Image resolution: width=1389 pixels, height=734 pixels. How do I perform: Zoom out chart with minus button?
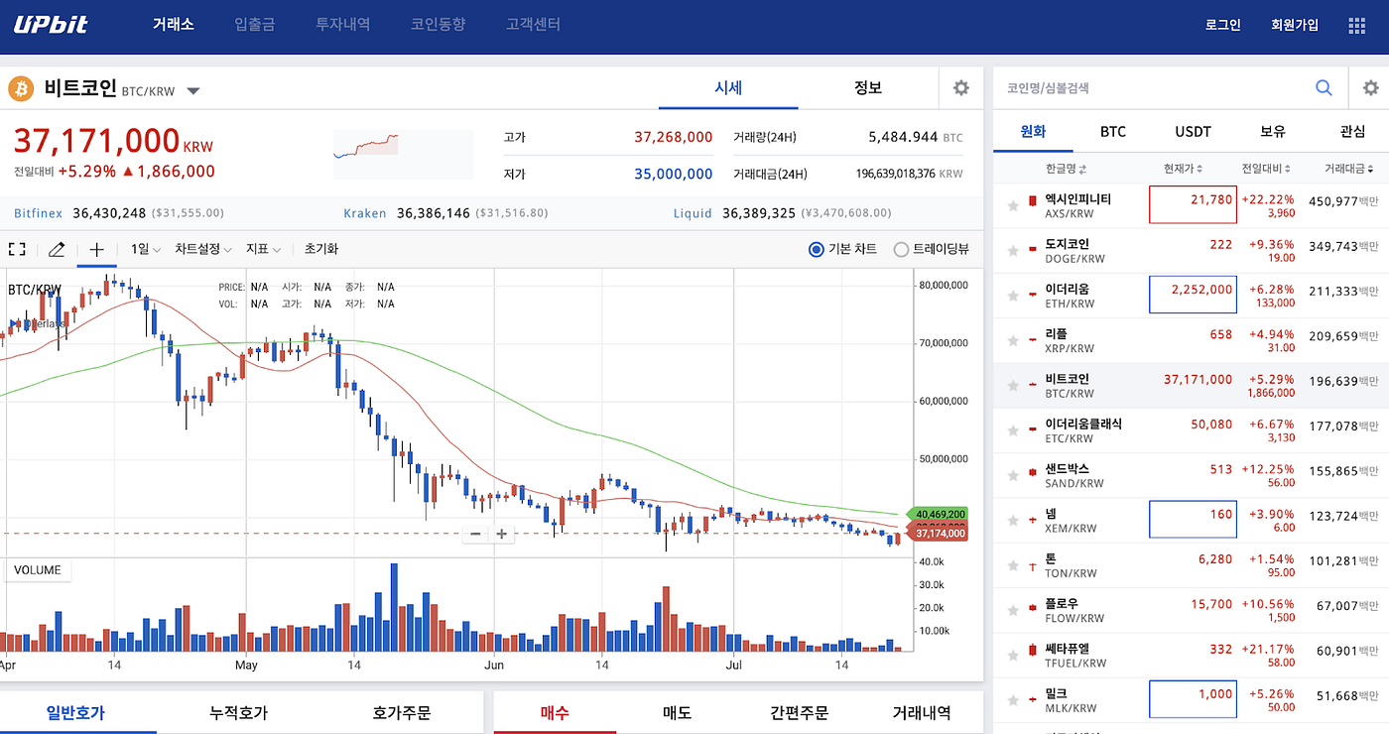point(476,534)
